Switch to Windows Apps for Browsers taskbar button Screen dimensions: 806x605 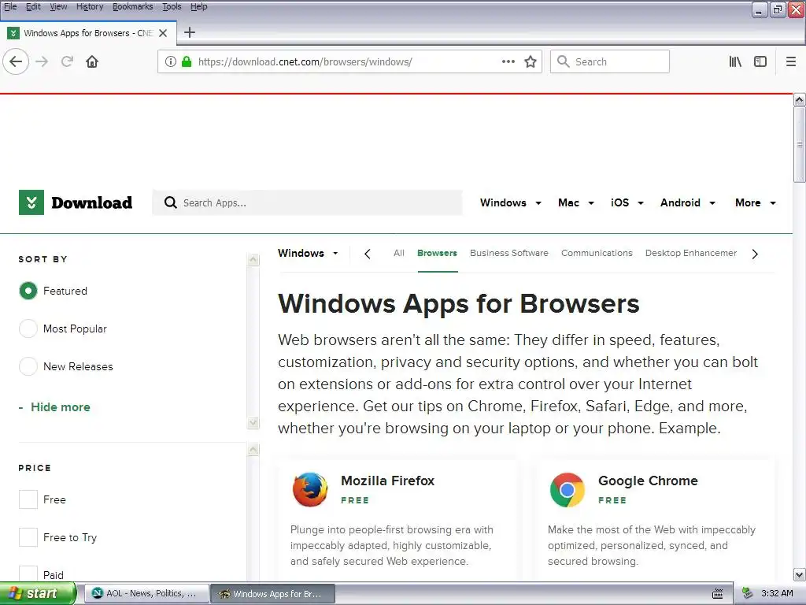click(273, 594)
